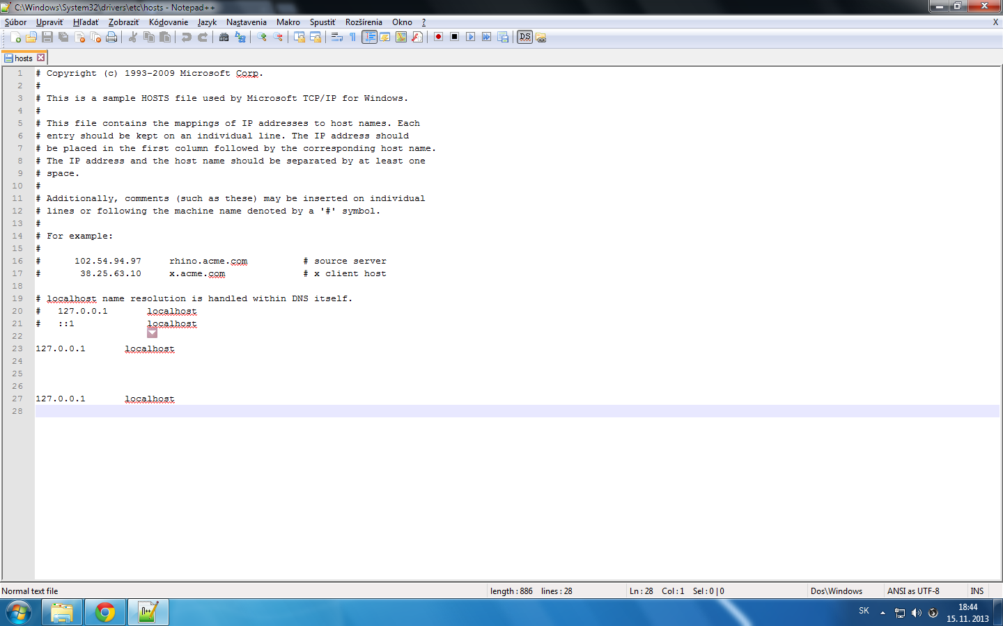
Task: Open the Nastavenia menu
Action: (246, 22)
